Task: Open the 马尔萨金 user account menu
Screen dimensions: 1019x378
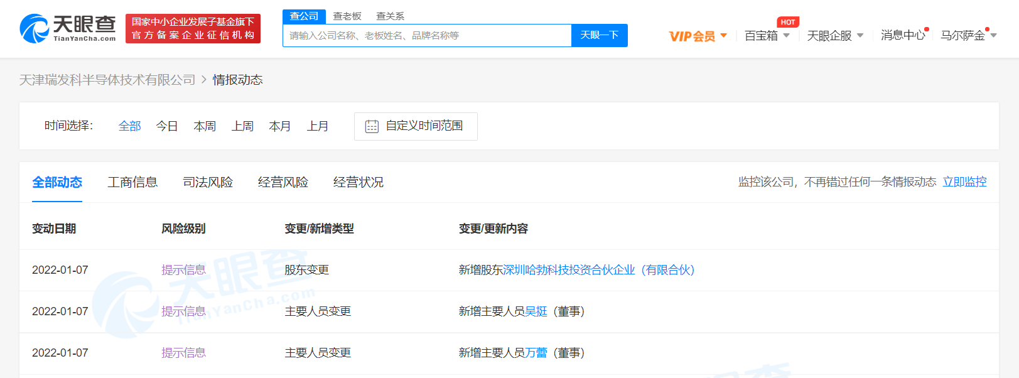Action: [x=968, y=36]
